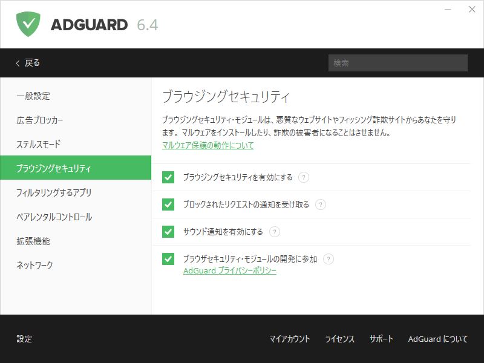The image size is (484, 363).
Task: Click the help icon beside ブラウジングセキュリティを有効にする
Action: tap(304, 177)
